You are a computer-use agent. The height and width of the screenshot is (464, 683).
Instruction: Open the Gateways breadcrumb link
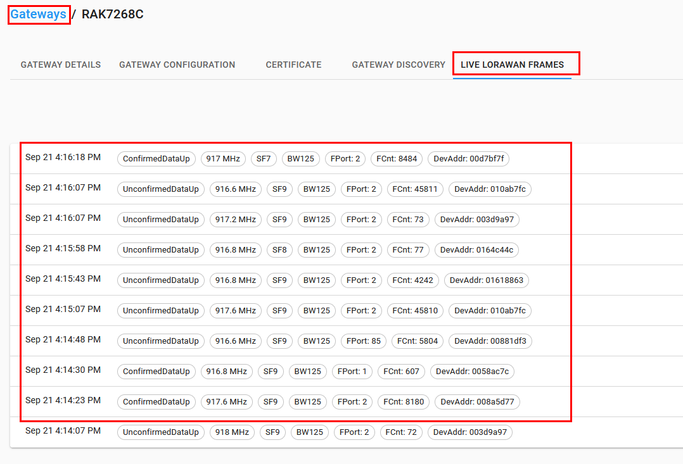38,15
